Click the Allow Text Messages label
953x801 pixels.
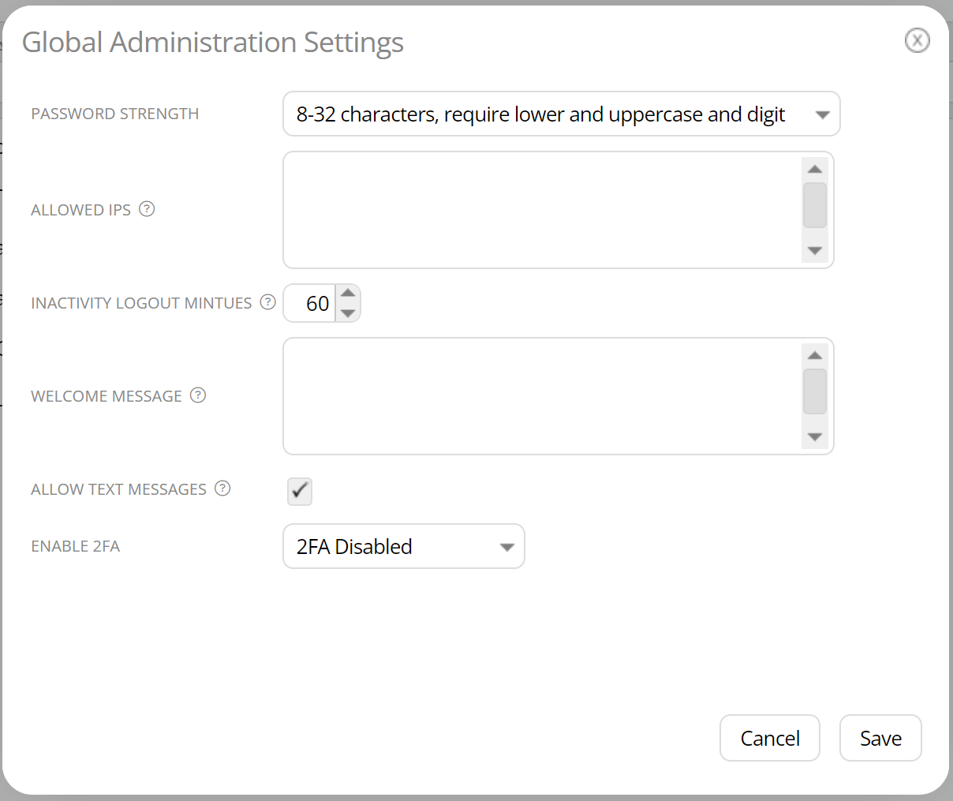point(118,489)
